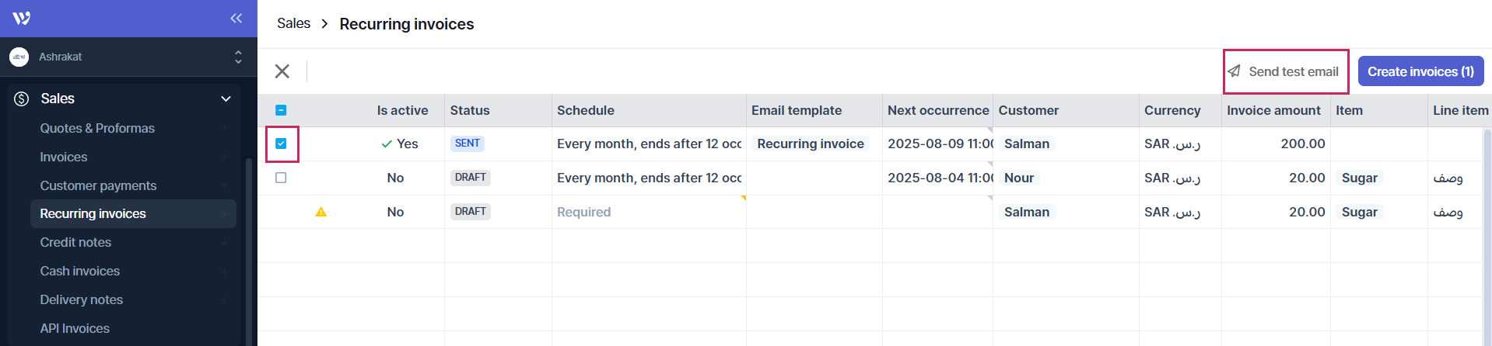The height and width of the screenshot is (346, 1492).
Task: Click the Sales dollar-sign icon
Action: click(22, 99)
